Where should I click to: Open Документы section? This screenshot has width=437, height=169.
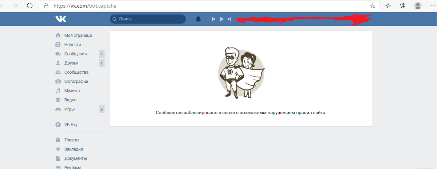(76, 158)
